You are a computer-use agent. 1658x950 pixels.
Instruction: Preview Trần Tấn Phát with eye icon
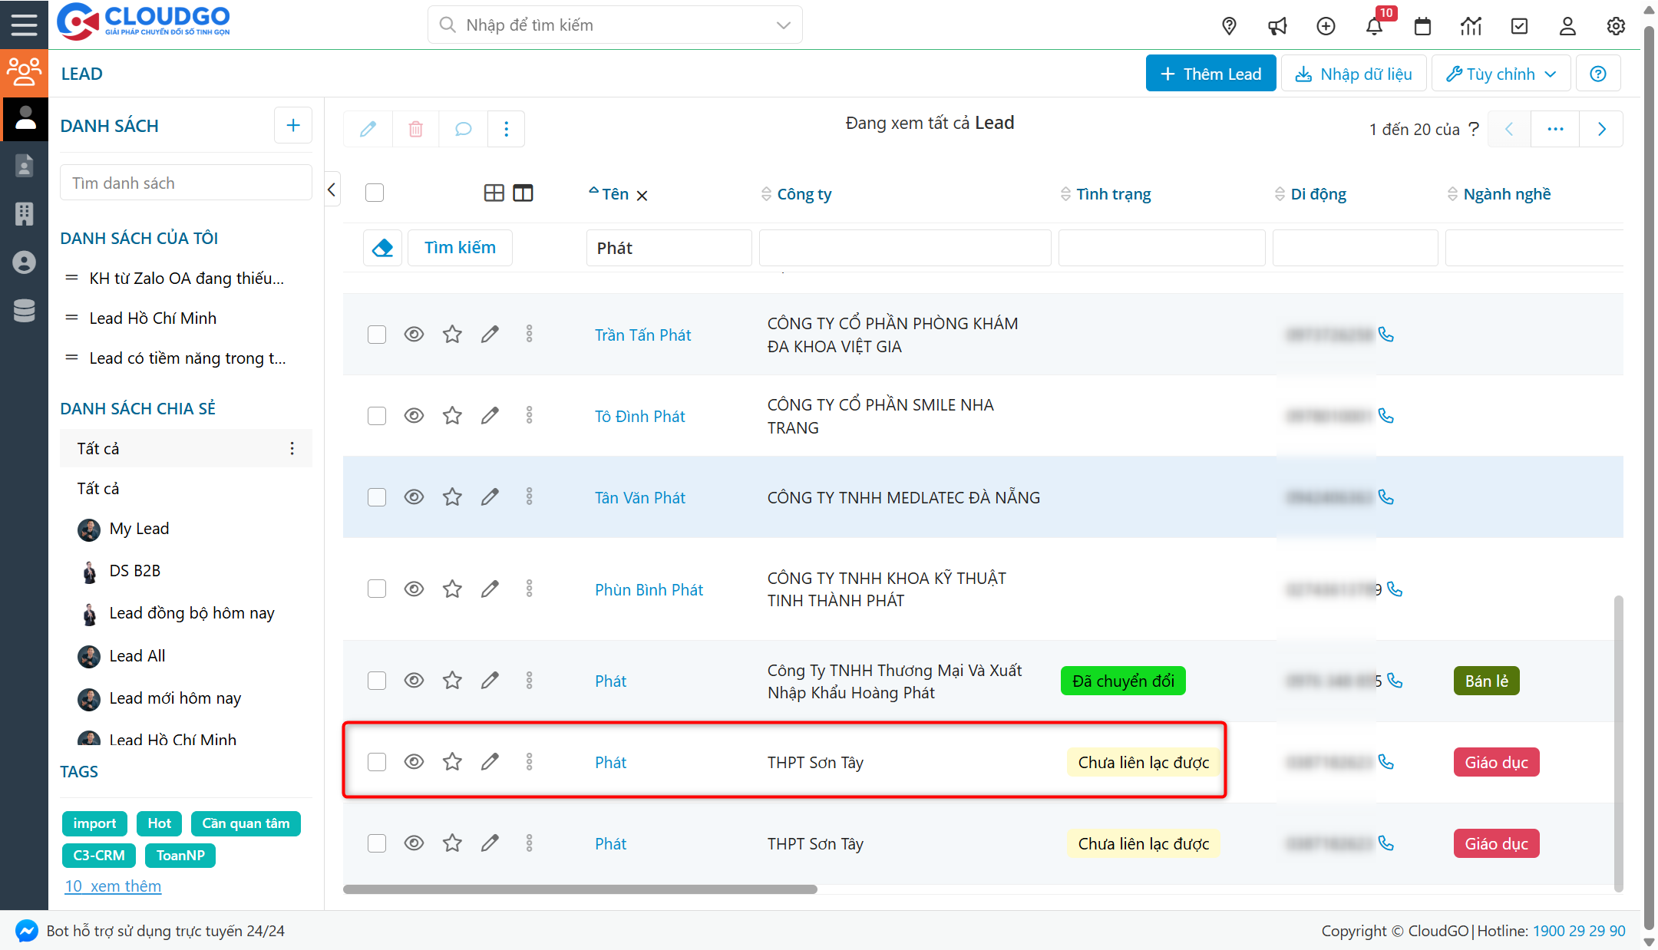(x=414, y=335)
